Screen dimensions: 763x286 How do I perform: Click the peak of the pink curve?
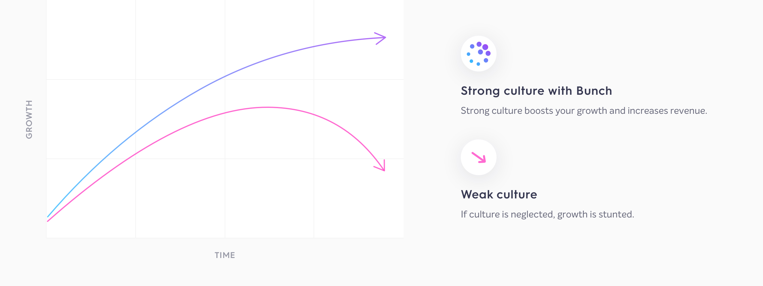pyautogui.click(x=267, y=107)
